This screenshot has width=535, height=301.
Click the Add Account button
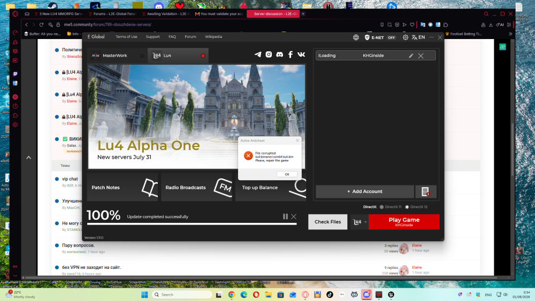(365, 191)
